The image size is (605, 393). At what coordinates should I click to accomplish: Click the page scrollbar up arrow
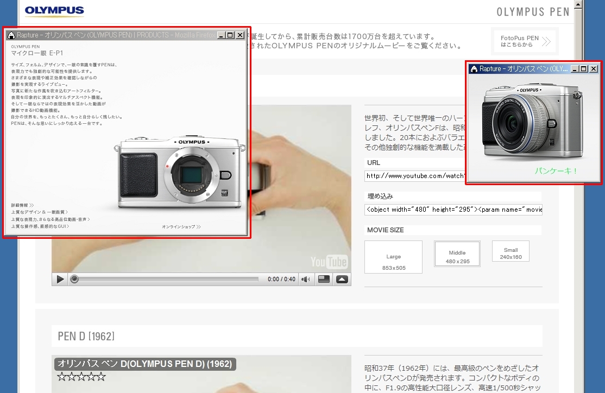pos(578,4)
